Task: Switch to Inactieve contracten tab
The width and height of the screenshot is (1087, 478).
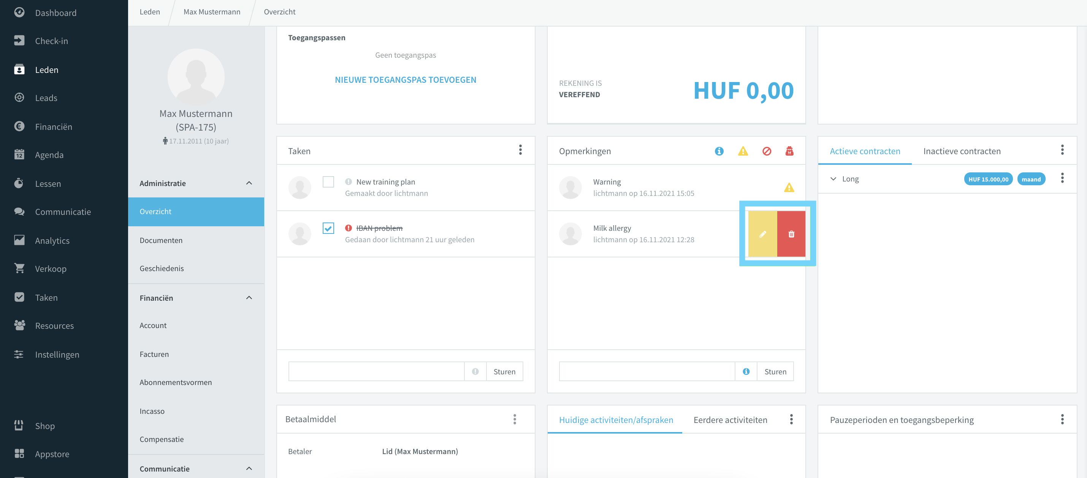Action: point(962,151)
